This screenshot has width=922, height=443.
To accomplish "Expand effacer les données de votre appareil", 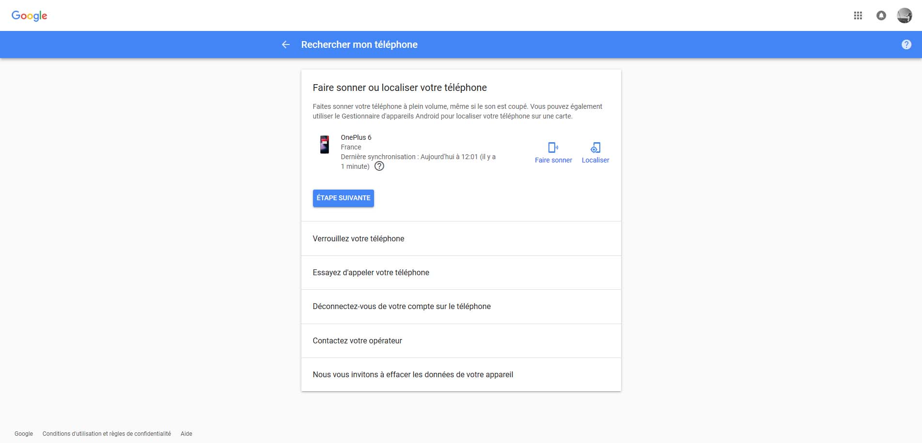I will [461, 375].
